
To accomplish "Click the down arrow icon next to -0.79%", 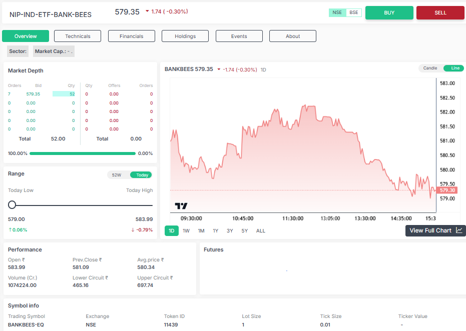I will (x=133, y=230).
